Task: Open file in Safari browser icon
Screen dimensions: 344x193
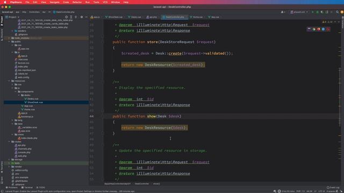Action: click(324, 29)
